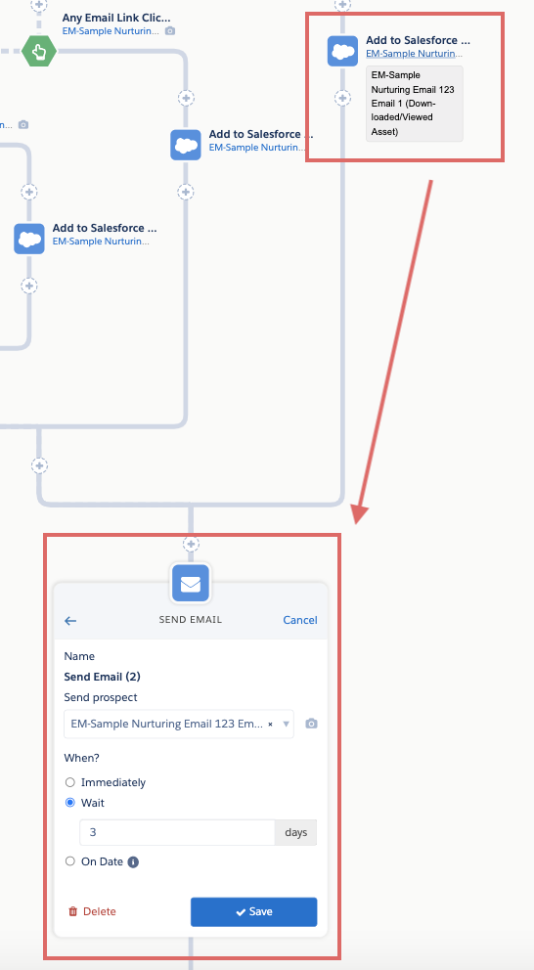Go back using the left arrow in Send Email
The width and height of the screenshot is (534, 970).
coord(70,621)
